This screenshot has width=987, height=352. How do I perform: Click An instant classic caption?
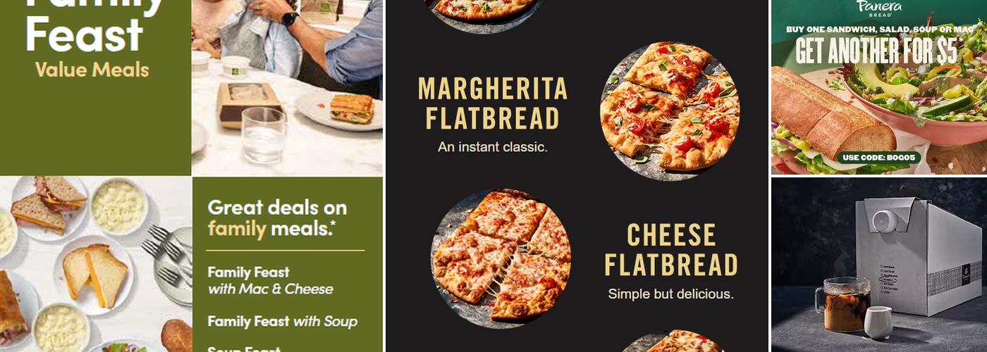pyautogui.click(x=493, y=147)
